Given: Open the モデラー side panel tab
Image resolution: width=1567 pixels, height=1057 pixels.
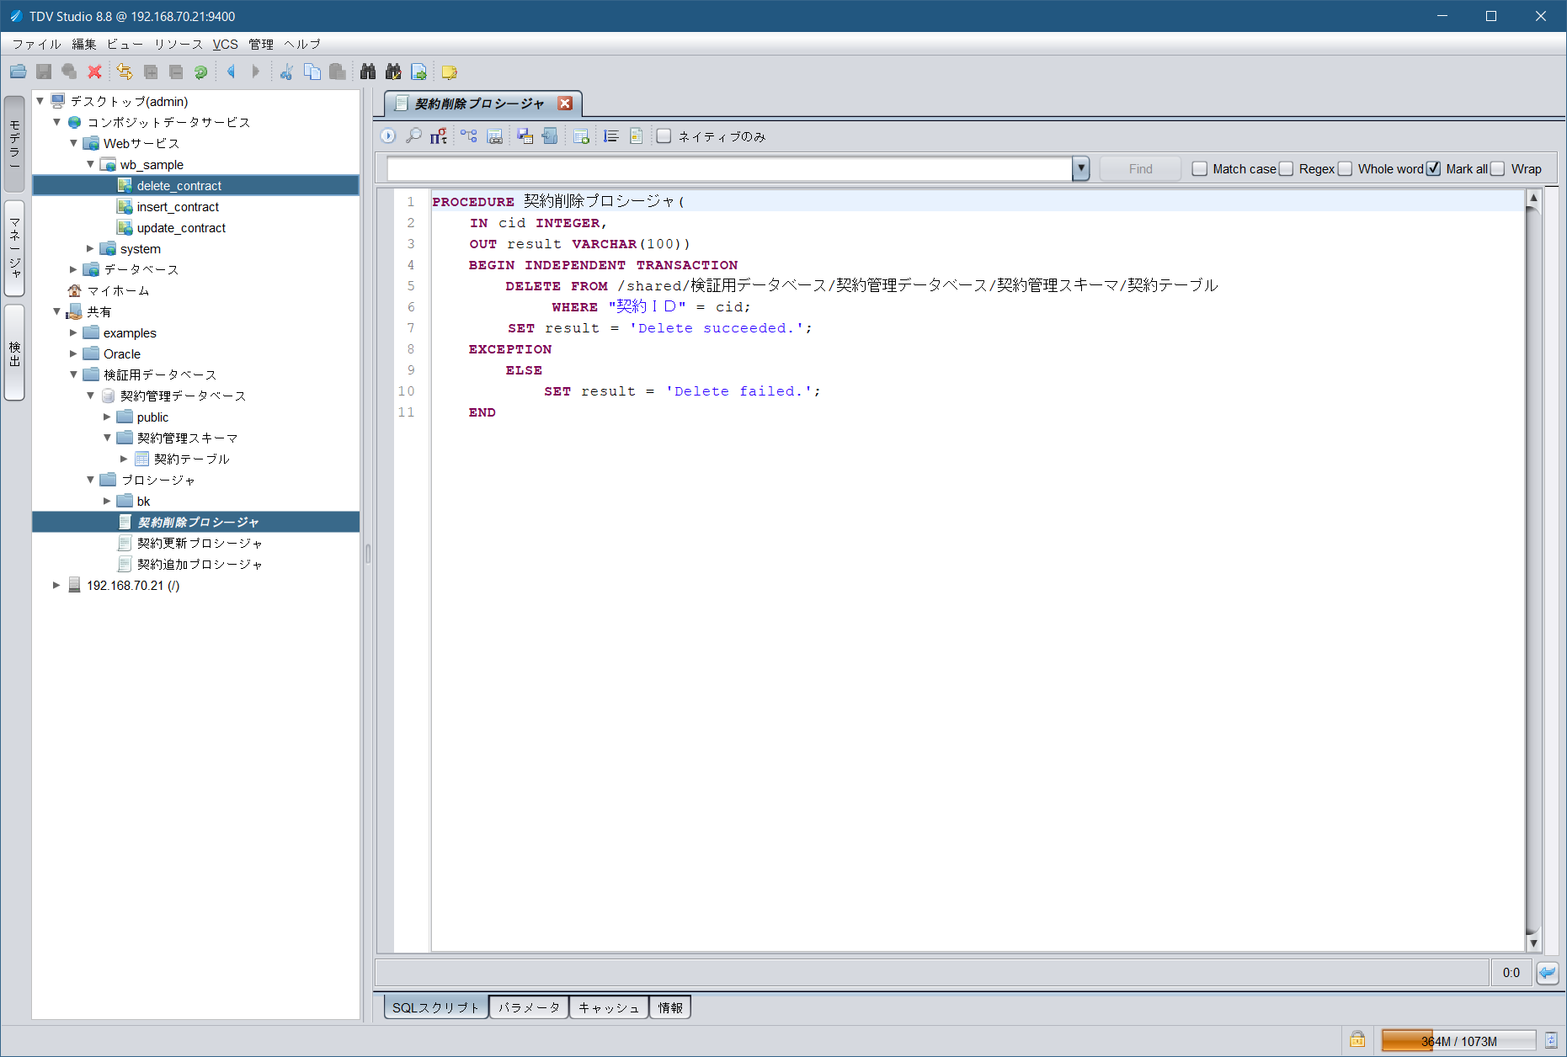Looking at the screenshot, I should pos(14,143).
